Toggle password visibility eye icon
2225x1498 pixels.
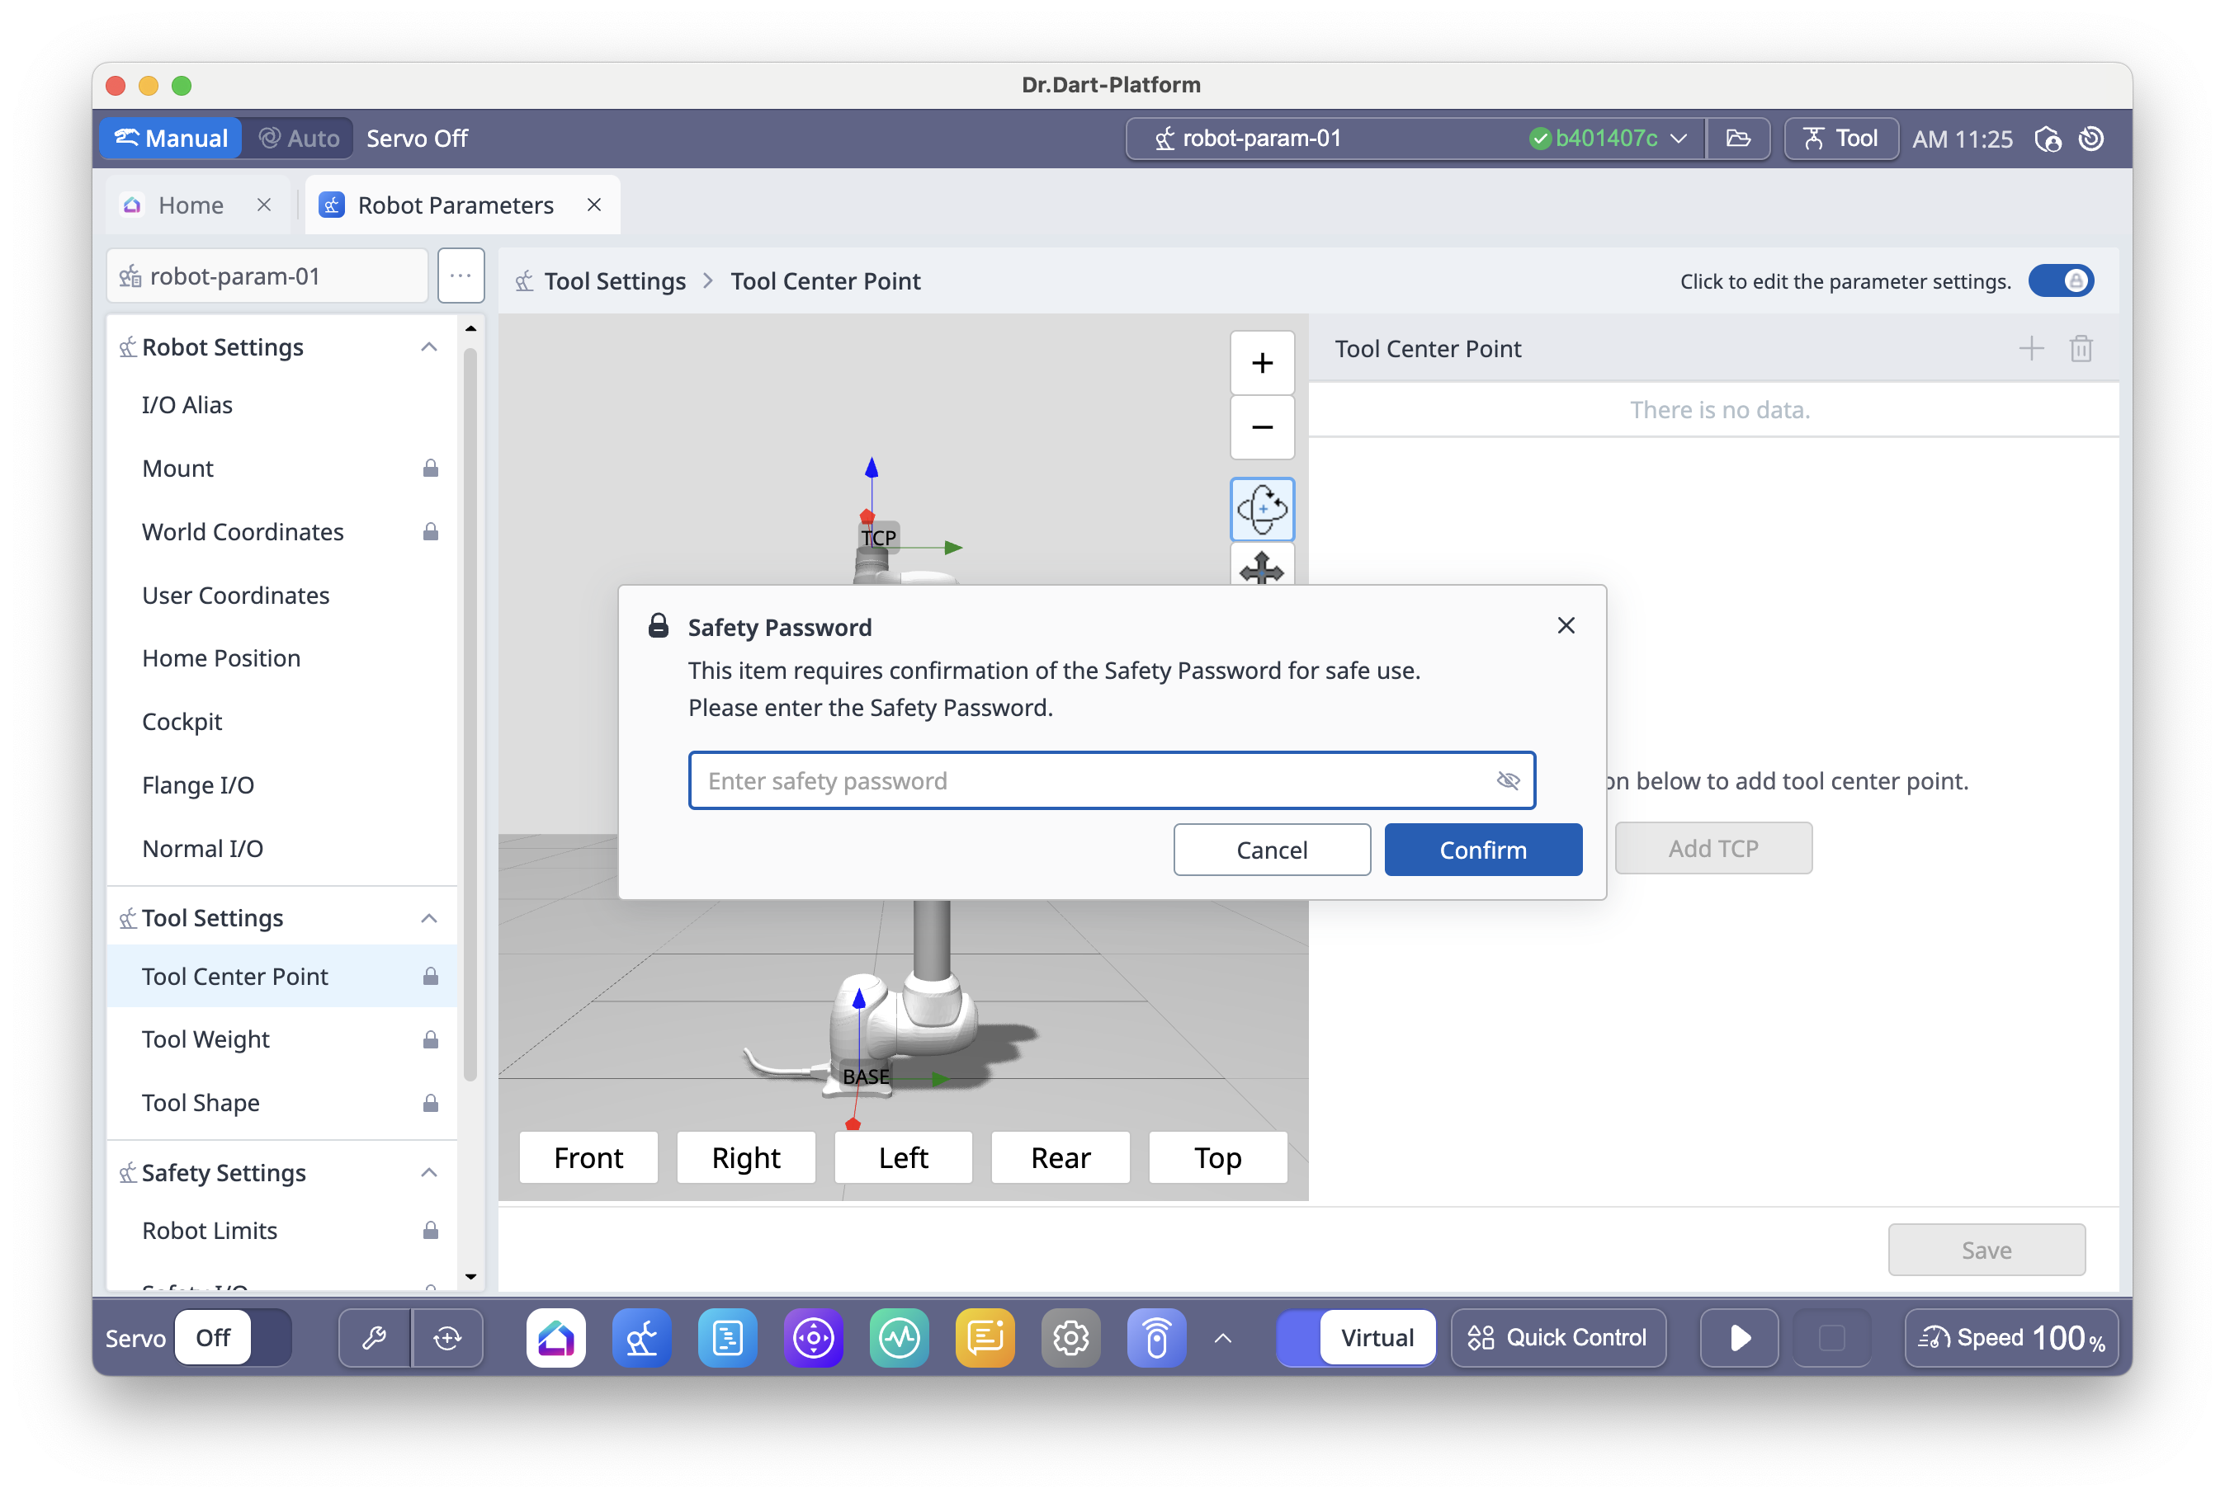pos(1507,780)
